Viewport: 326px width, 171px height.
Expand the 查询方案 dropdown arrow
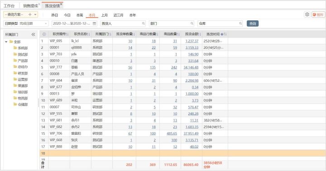click(x=35, y=14)
